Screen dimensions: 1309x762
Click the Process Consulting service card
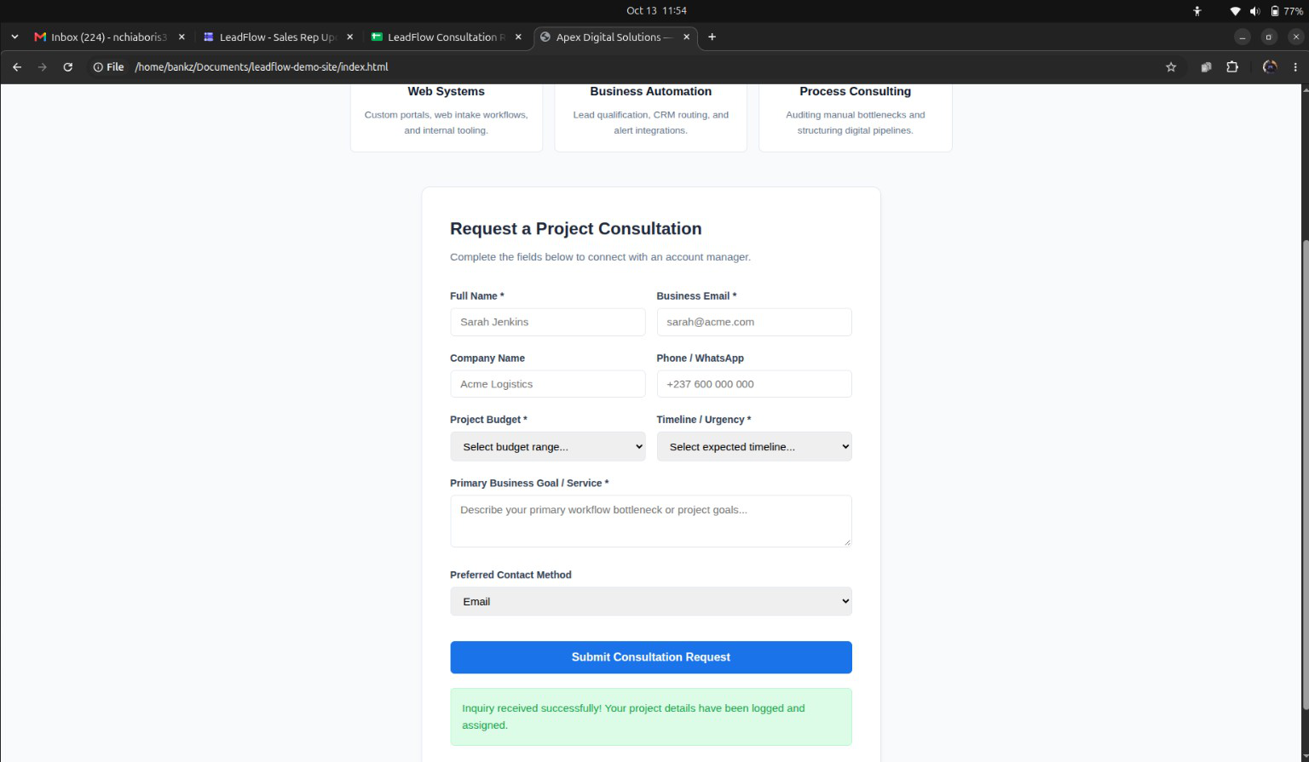point(856,117)
